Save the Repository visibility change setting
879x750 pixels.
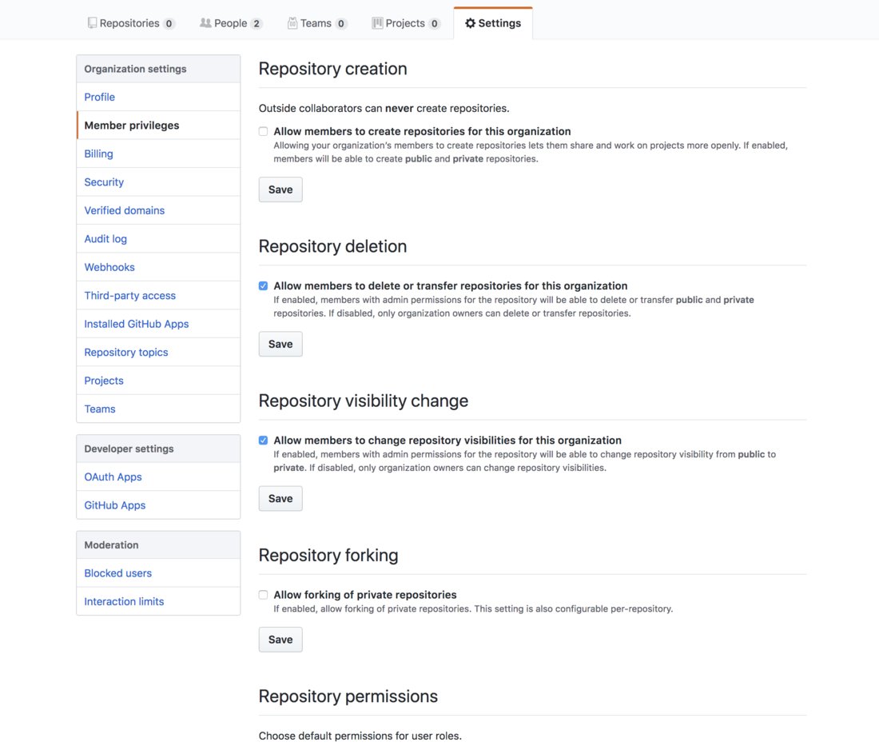pos(280,499)
